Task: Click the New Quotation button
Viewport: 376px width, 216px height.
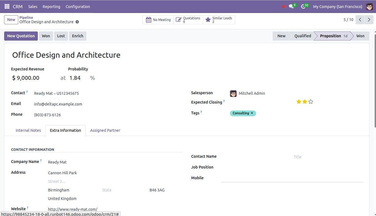Action: pyautogui.click(x=21, y=36)
